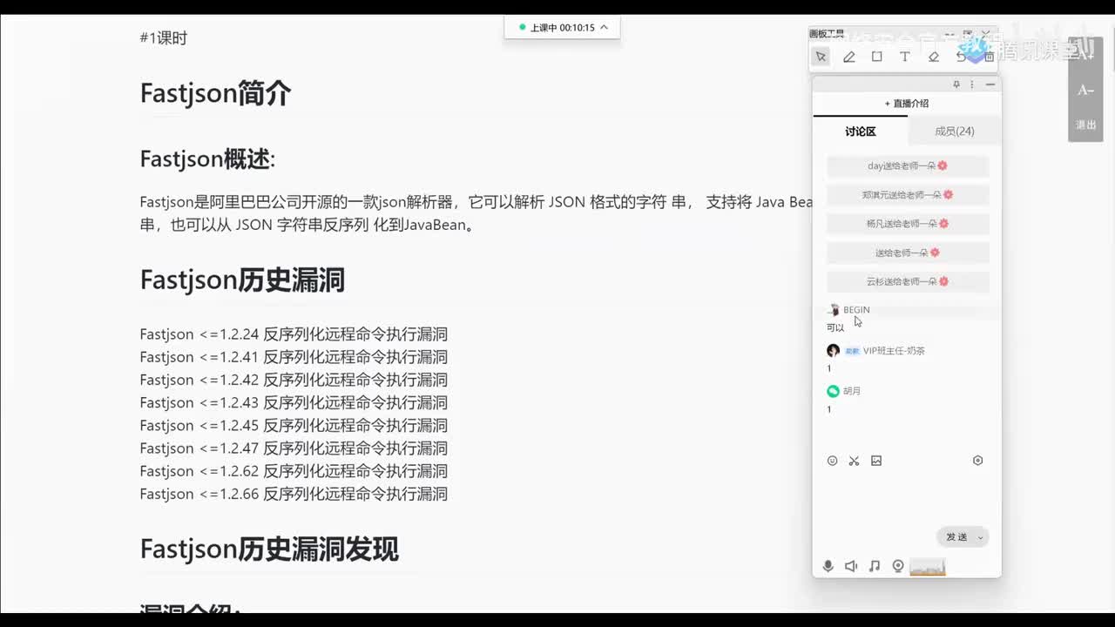
Task: Select the pen drawing tool
Action: [848, 57]
